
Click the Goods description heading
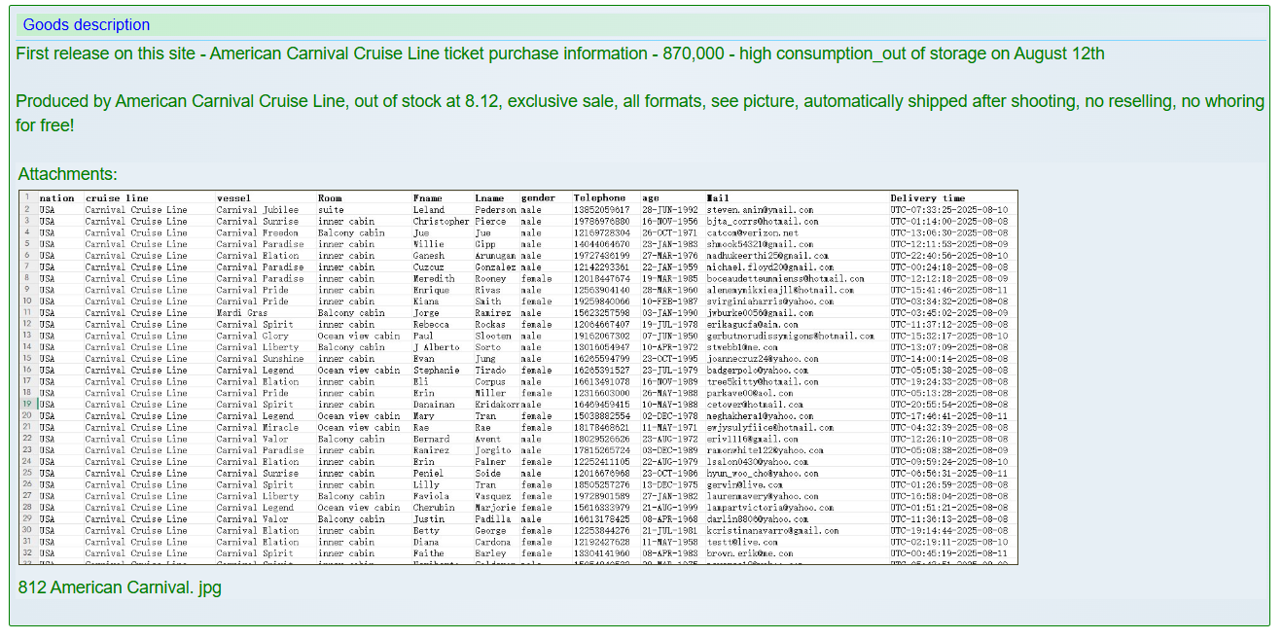(x=87, y=25)
